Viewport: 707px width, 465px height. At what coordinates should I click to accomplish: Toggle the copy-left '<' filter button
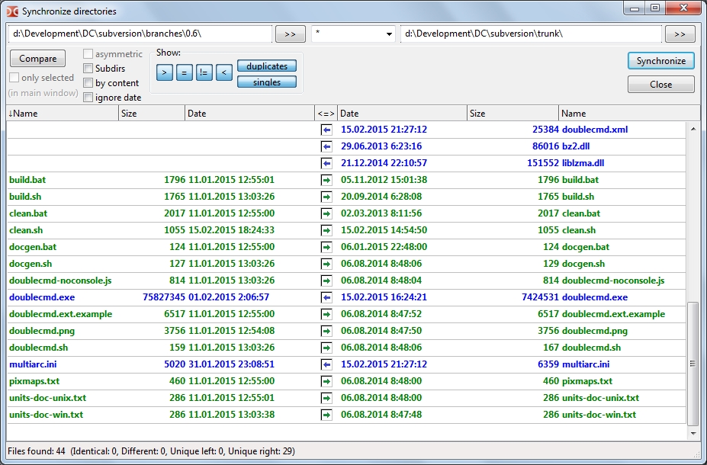[223, 73]
